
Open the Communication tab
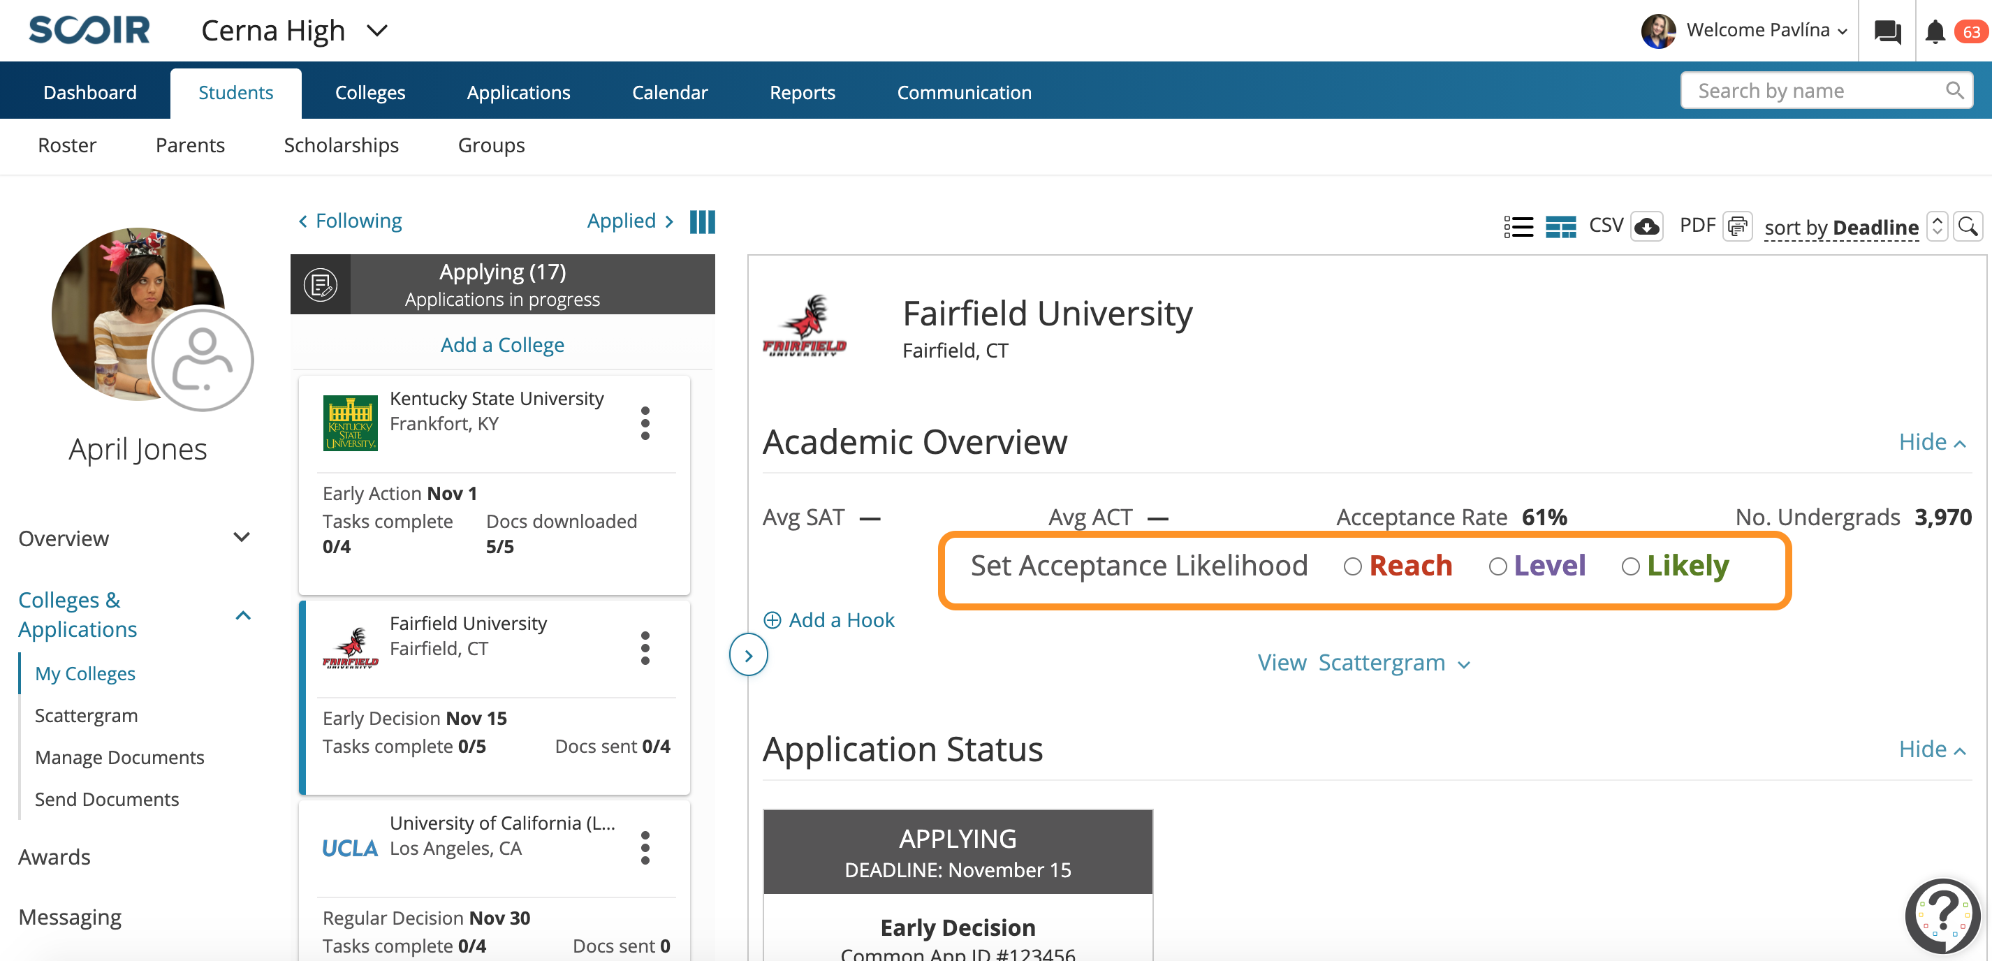(x=964, y=92)
